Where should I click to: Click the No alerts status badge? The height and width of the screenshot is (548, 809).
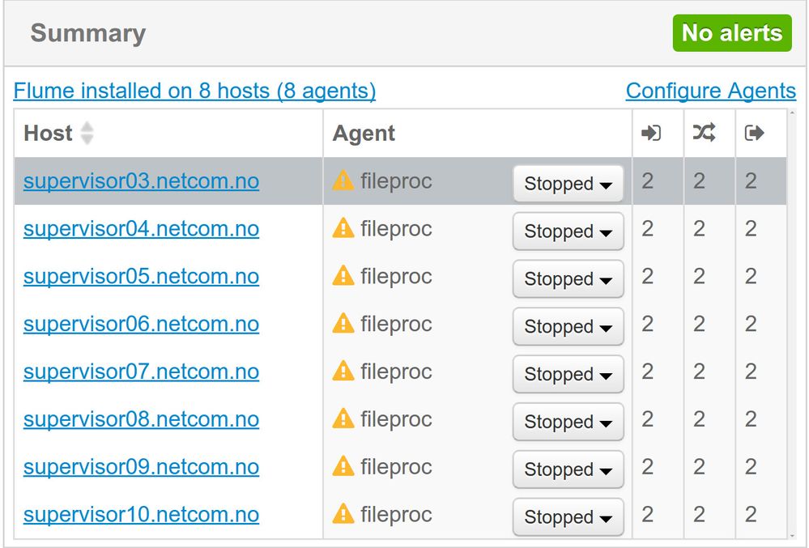[x=731, y=33]
